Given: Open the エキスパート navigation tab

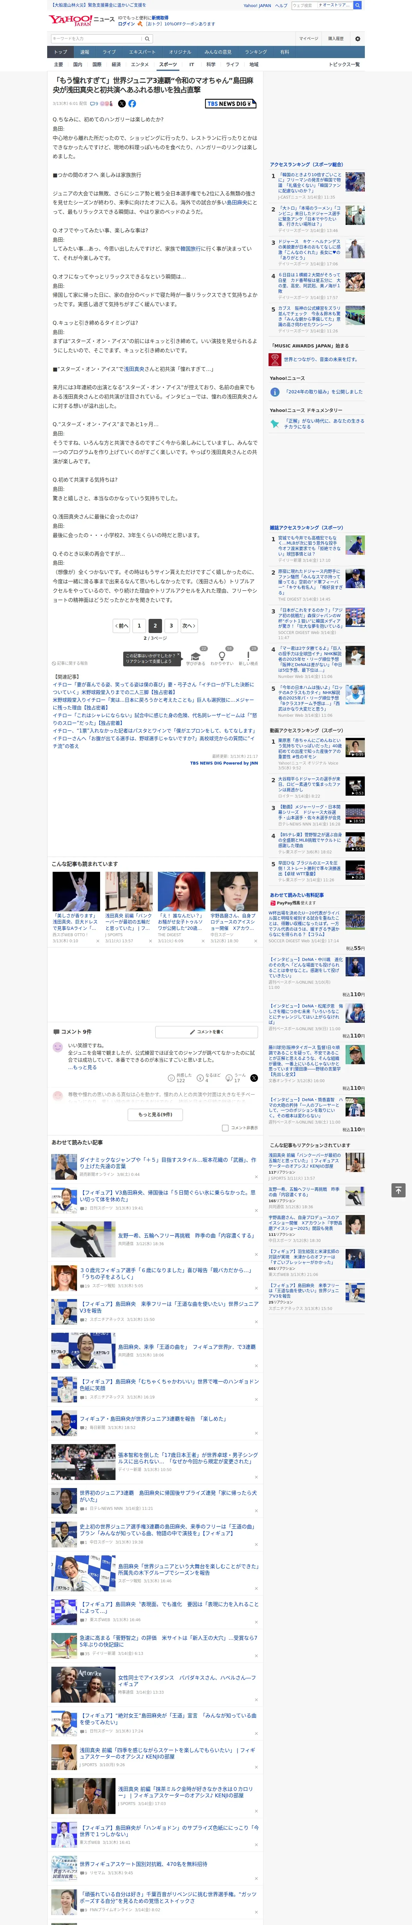Looking at the screenshot, I should point(142,52).
